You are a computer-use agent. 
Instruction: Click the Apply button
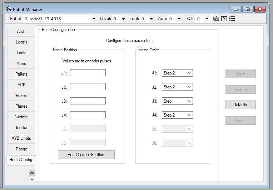coord(240,74)
